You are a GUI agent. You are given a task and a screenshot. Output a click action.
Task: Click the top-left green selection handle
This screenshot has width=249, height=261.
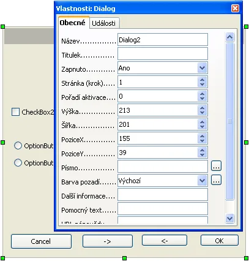point(3,26)
